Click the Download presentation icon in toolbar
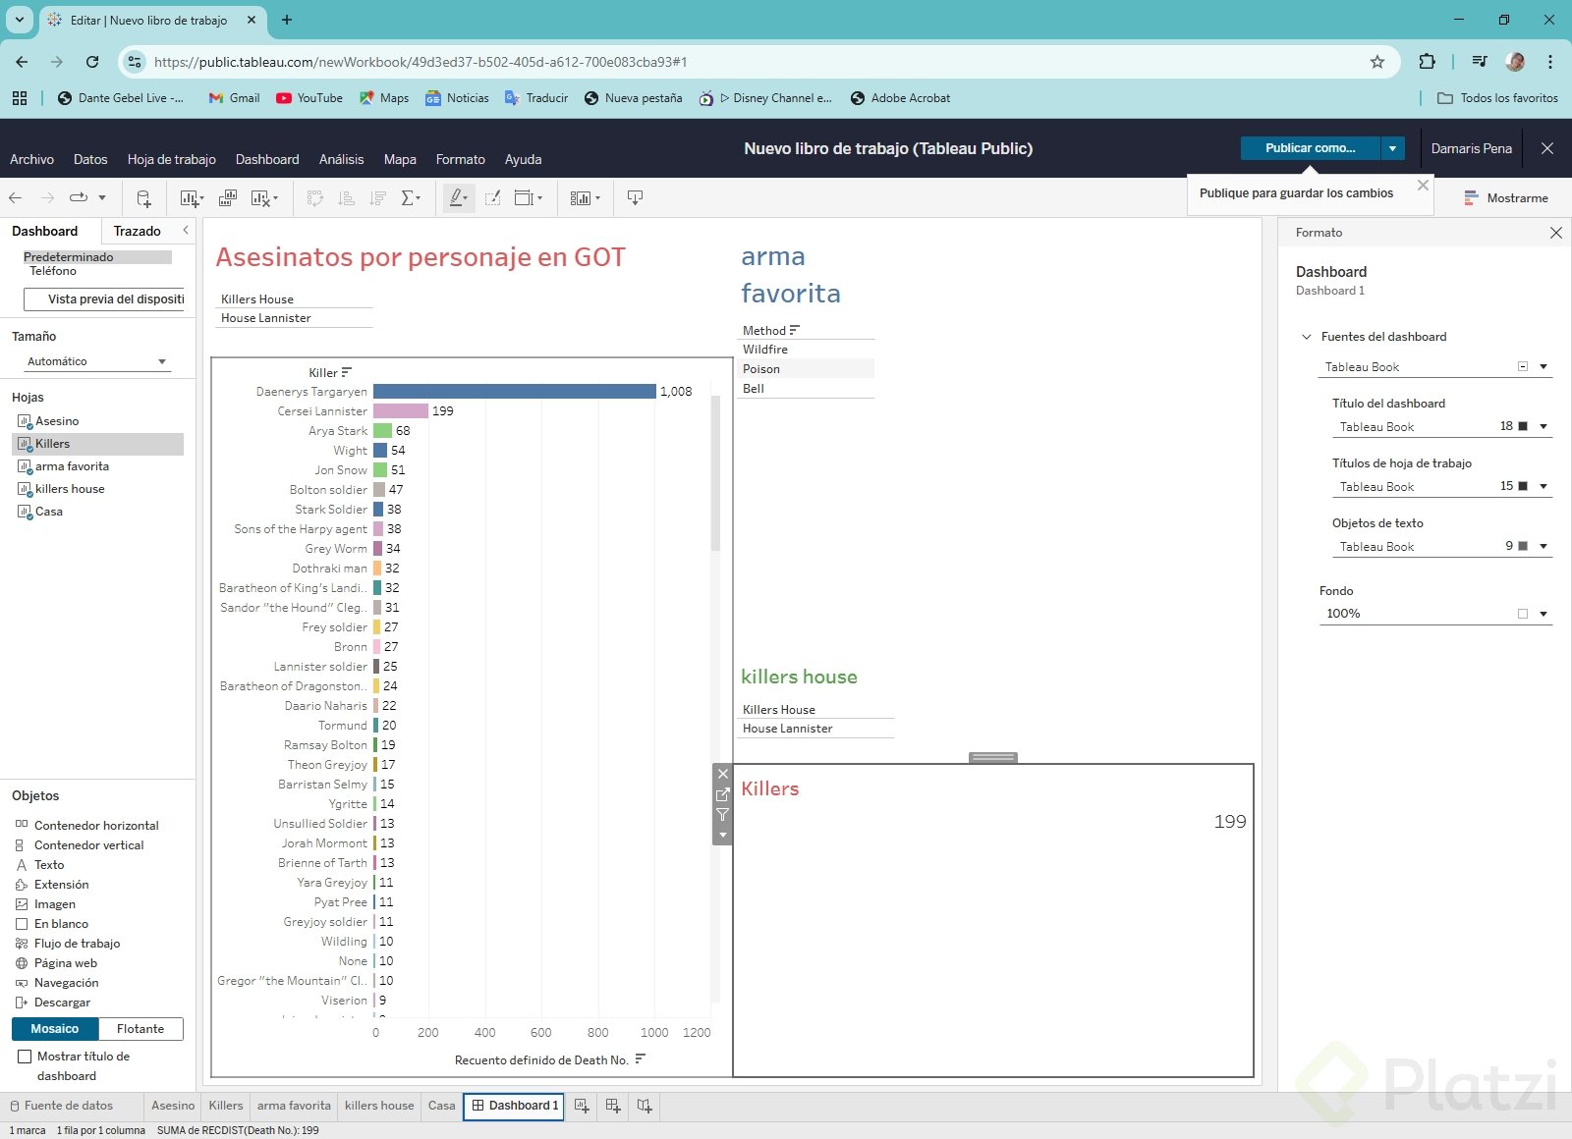The height and width of the screenshot is (1139, 1572). (635, 198)
